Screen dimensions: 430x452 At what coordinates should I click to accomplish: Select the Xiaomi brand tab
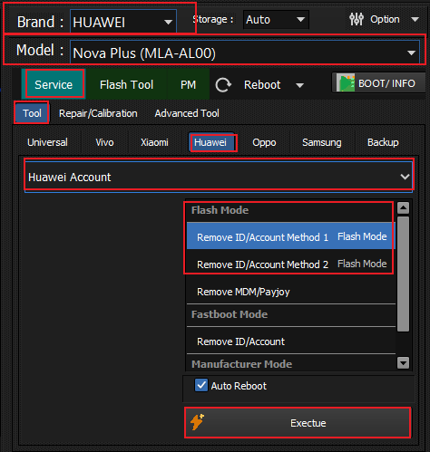coord(154,142)
